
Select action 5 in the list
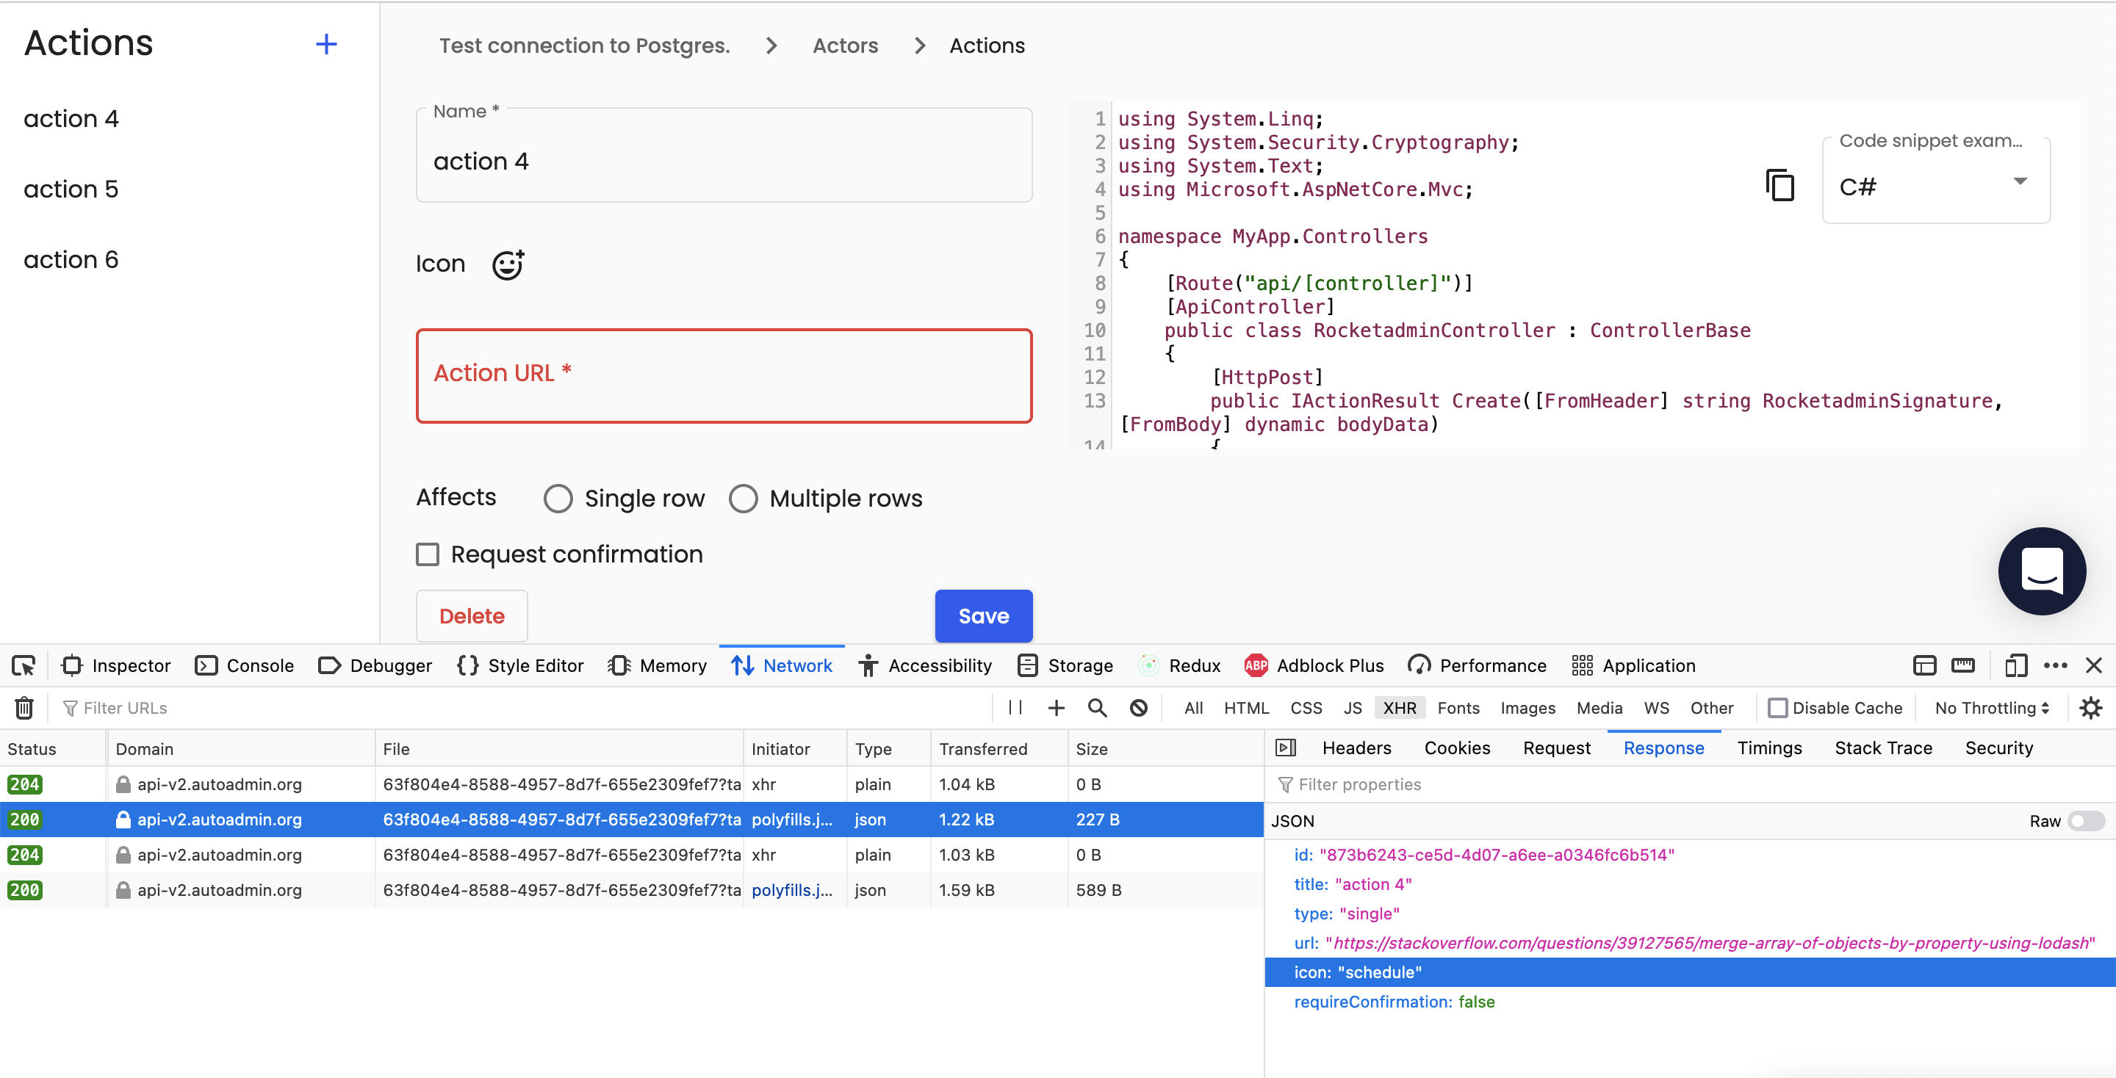pos(71,189)
